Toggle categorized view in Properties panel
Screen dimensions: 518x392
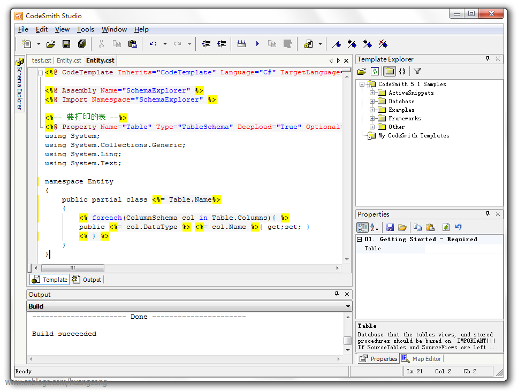[x=362, y=227]
